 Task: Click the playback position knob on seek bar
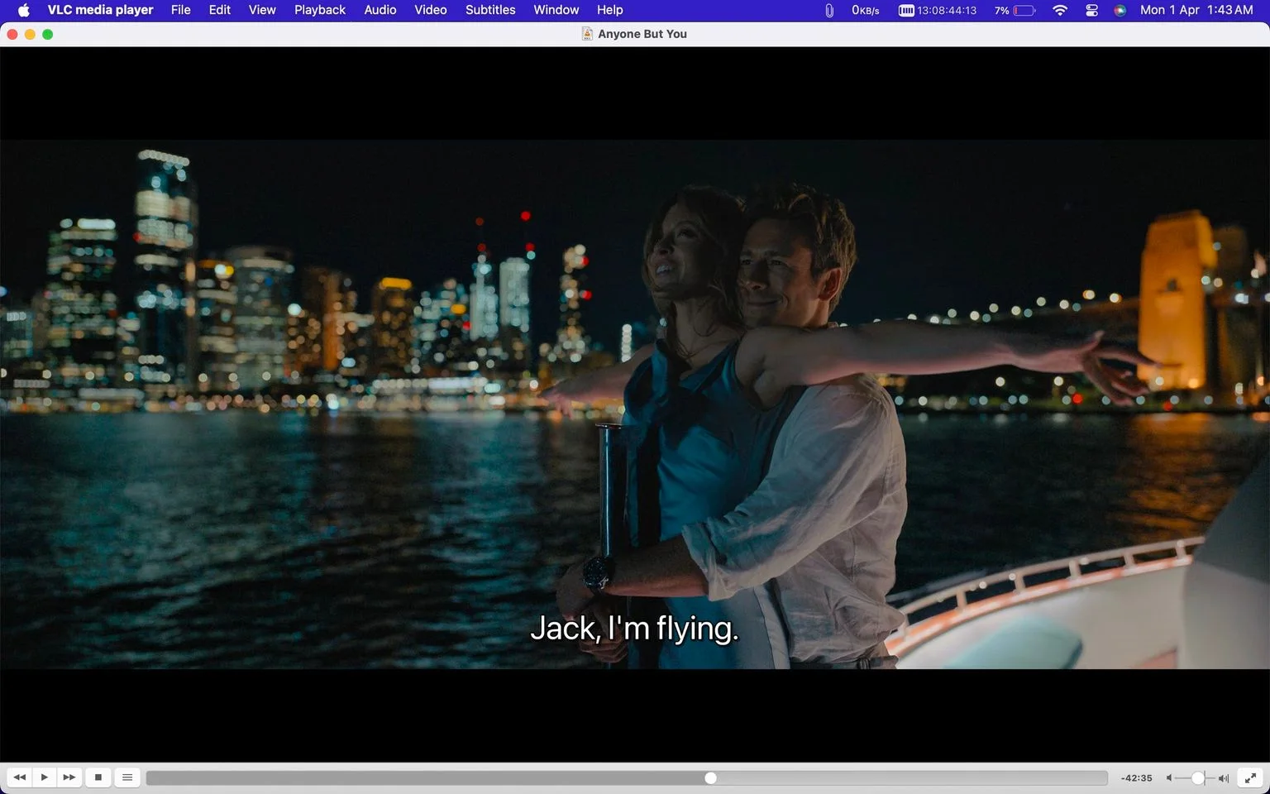click(710, 778)
